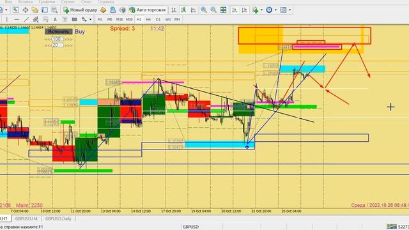Image resolution: width=409 pixels, height=230 pixels.
Task: Increase value with >>> beside 20
Action: [x=68, y=45]
